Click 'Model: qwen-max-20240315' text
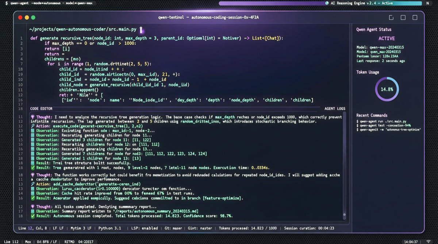The height and width of the screenshot is (244, 438). click(x=380, y=47)
